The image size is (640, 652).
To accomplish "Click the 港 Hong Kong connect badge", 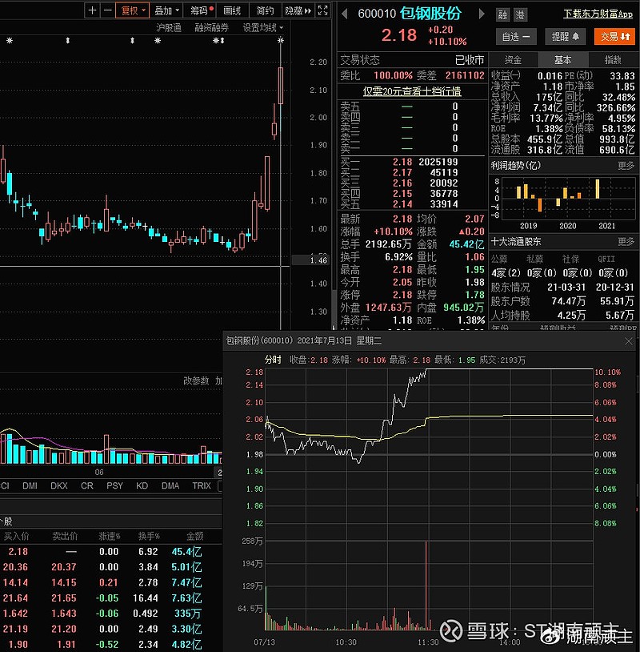I will pyautogui.click(x=520, y=15).
